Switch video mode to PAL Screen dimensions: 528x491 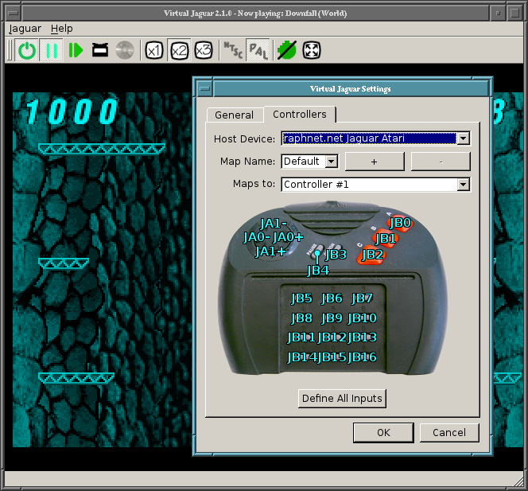[258, 51]
